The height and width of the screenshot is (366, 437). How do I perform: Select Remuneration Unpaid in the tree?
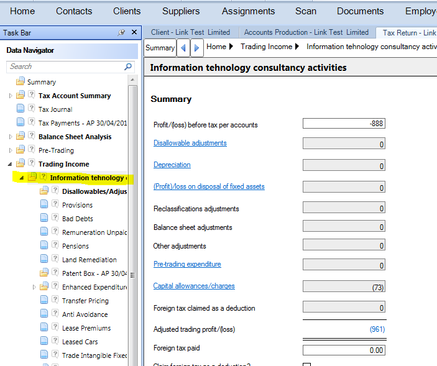coord(94,232)
